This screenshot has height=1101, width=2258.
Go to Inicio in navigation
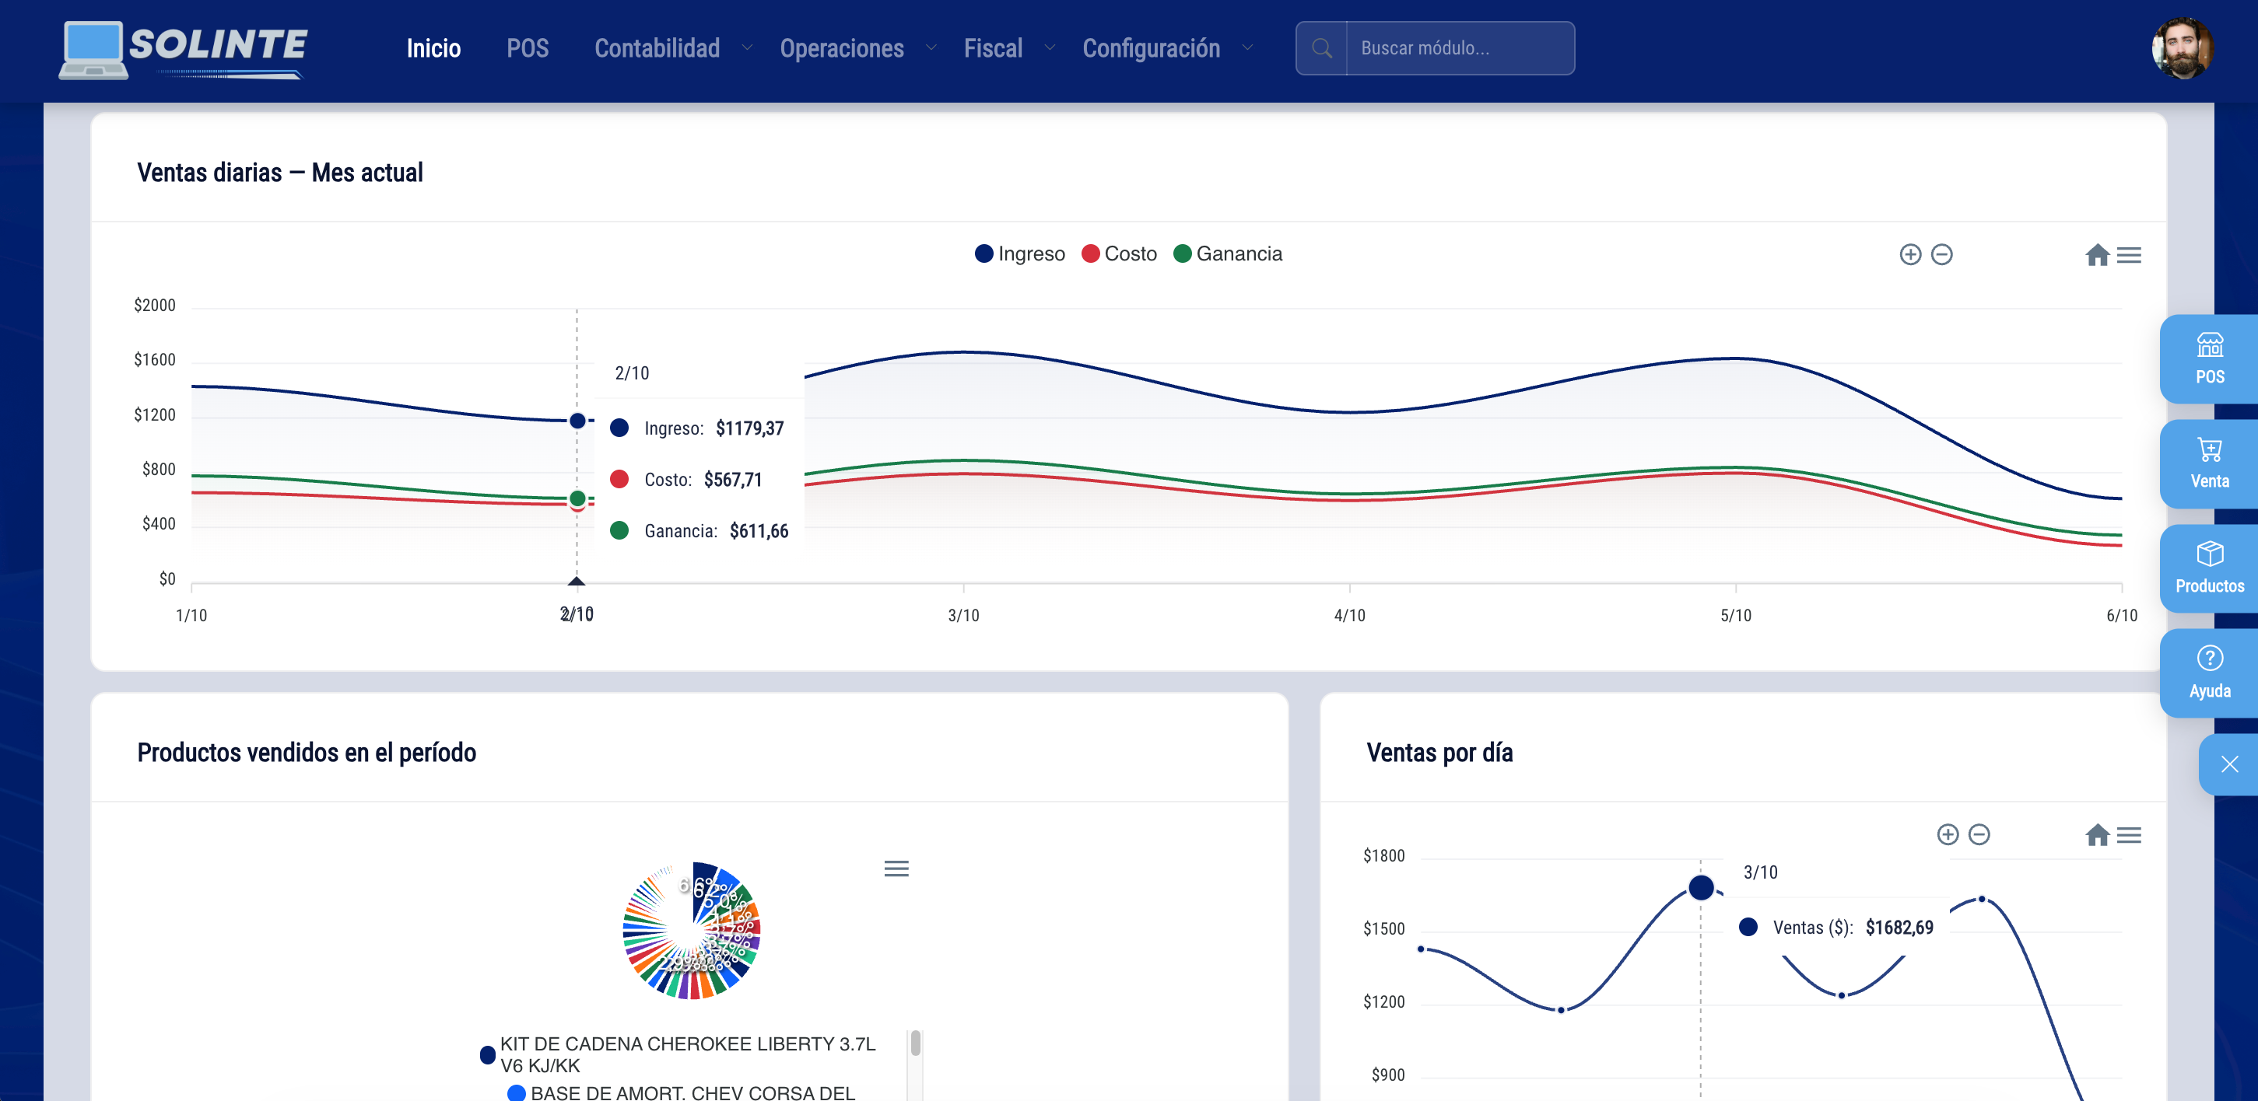tap(434, 48)
